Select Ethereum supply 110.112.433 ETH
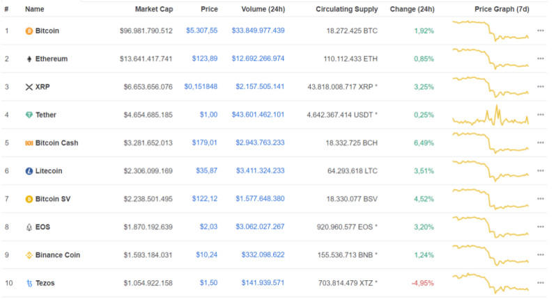This screenshot has height=299, width=556. (x=350, y=58)
